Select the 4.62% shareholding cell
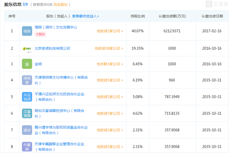This screenshot has height=153, width=229. [137, 113]
